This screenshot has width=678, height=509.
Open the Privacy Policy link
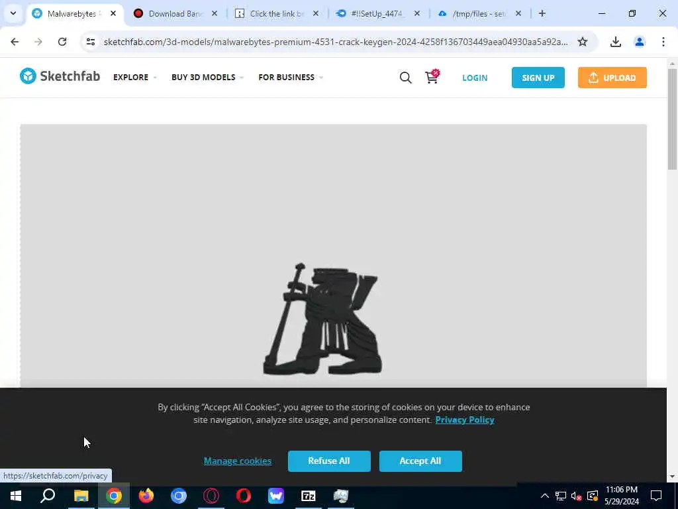click(x=465, y=420)
